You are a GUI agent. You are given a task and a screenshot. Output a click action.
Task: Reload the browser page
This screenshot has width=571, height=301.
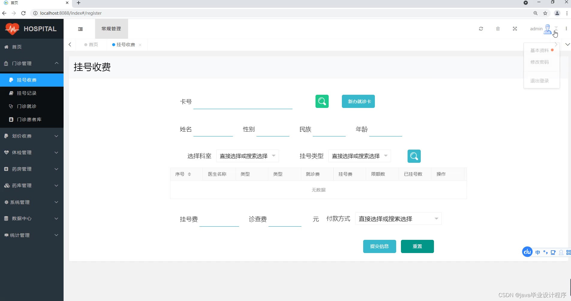tap(23, 13)
